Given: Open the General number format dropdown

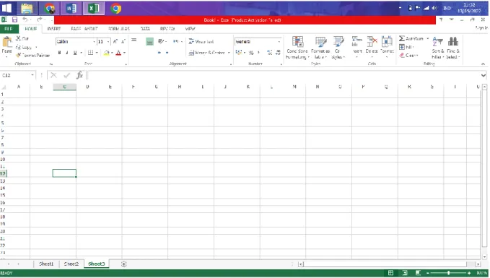Looking at the screenshot, I should tap(279, 42).
